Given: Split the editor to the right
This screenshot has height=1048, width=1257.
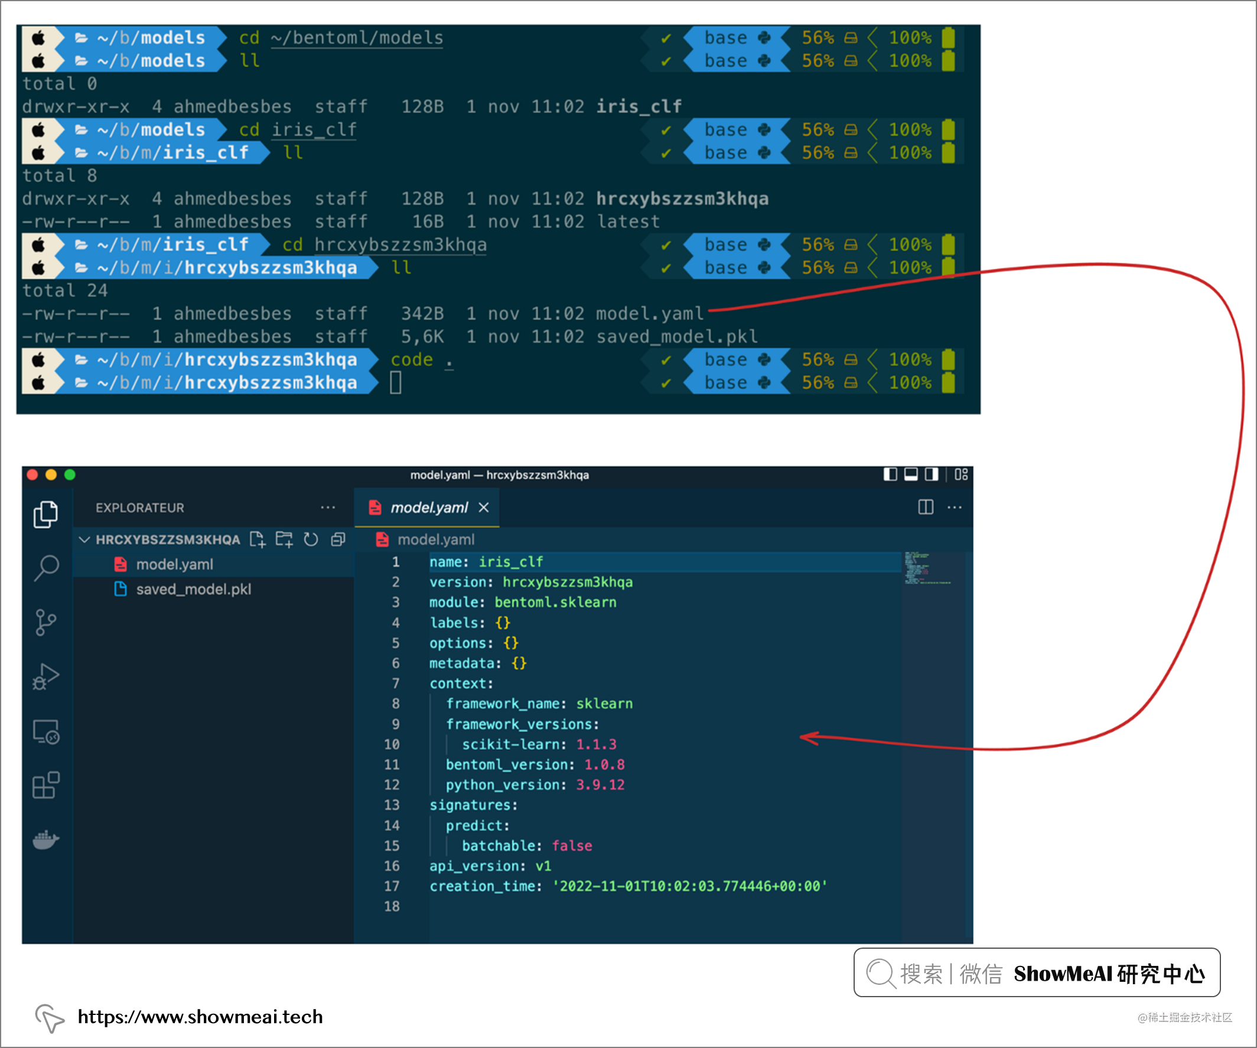Looking at the screenshot, I should pos(926,507).
